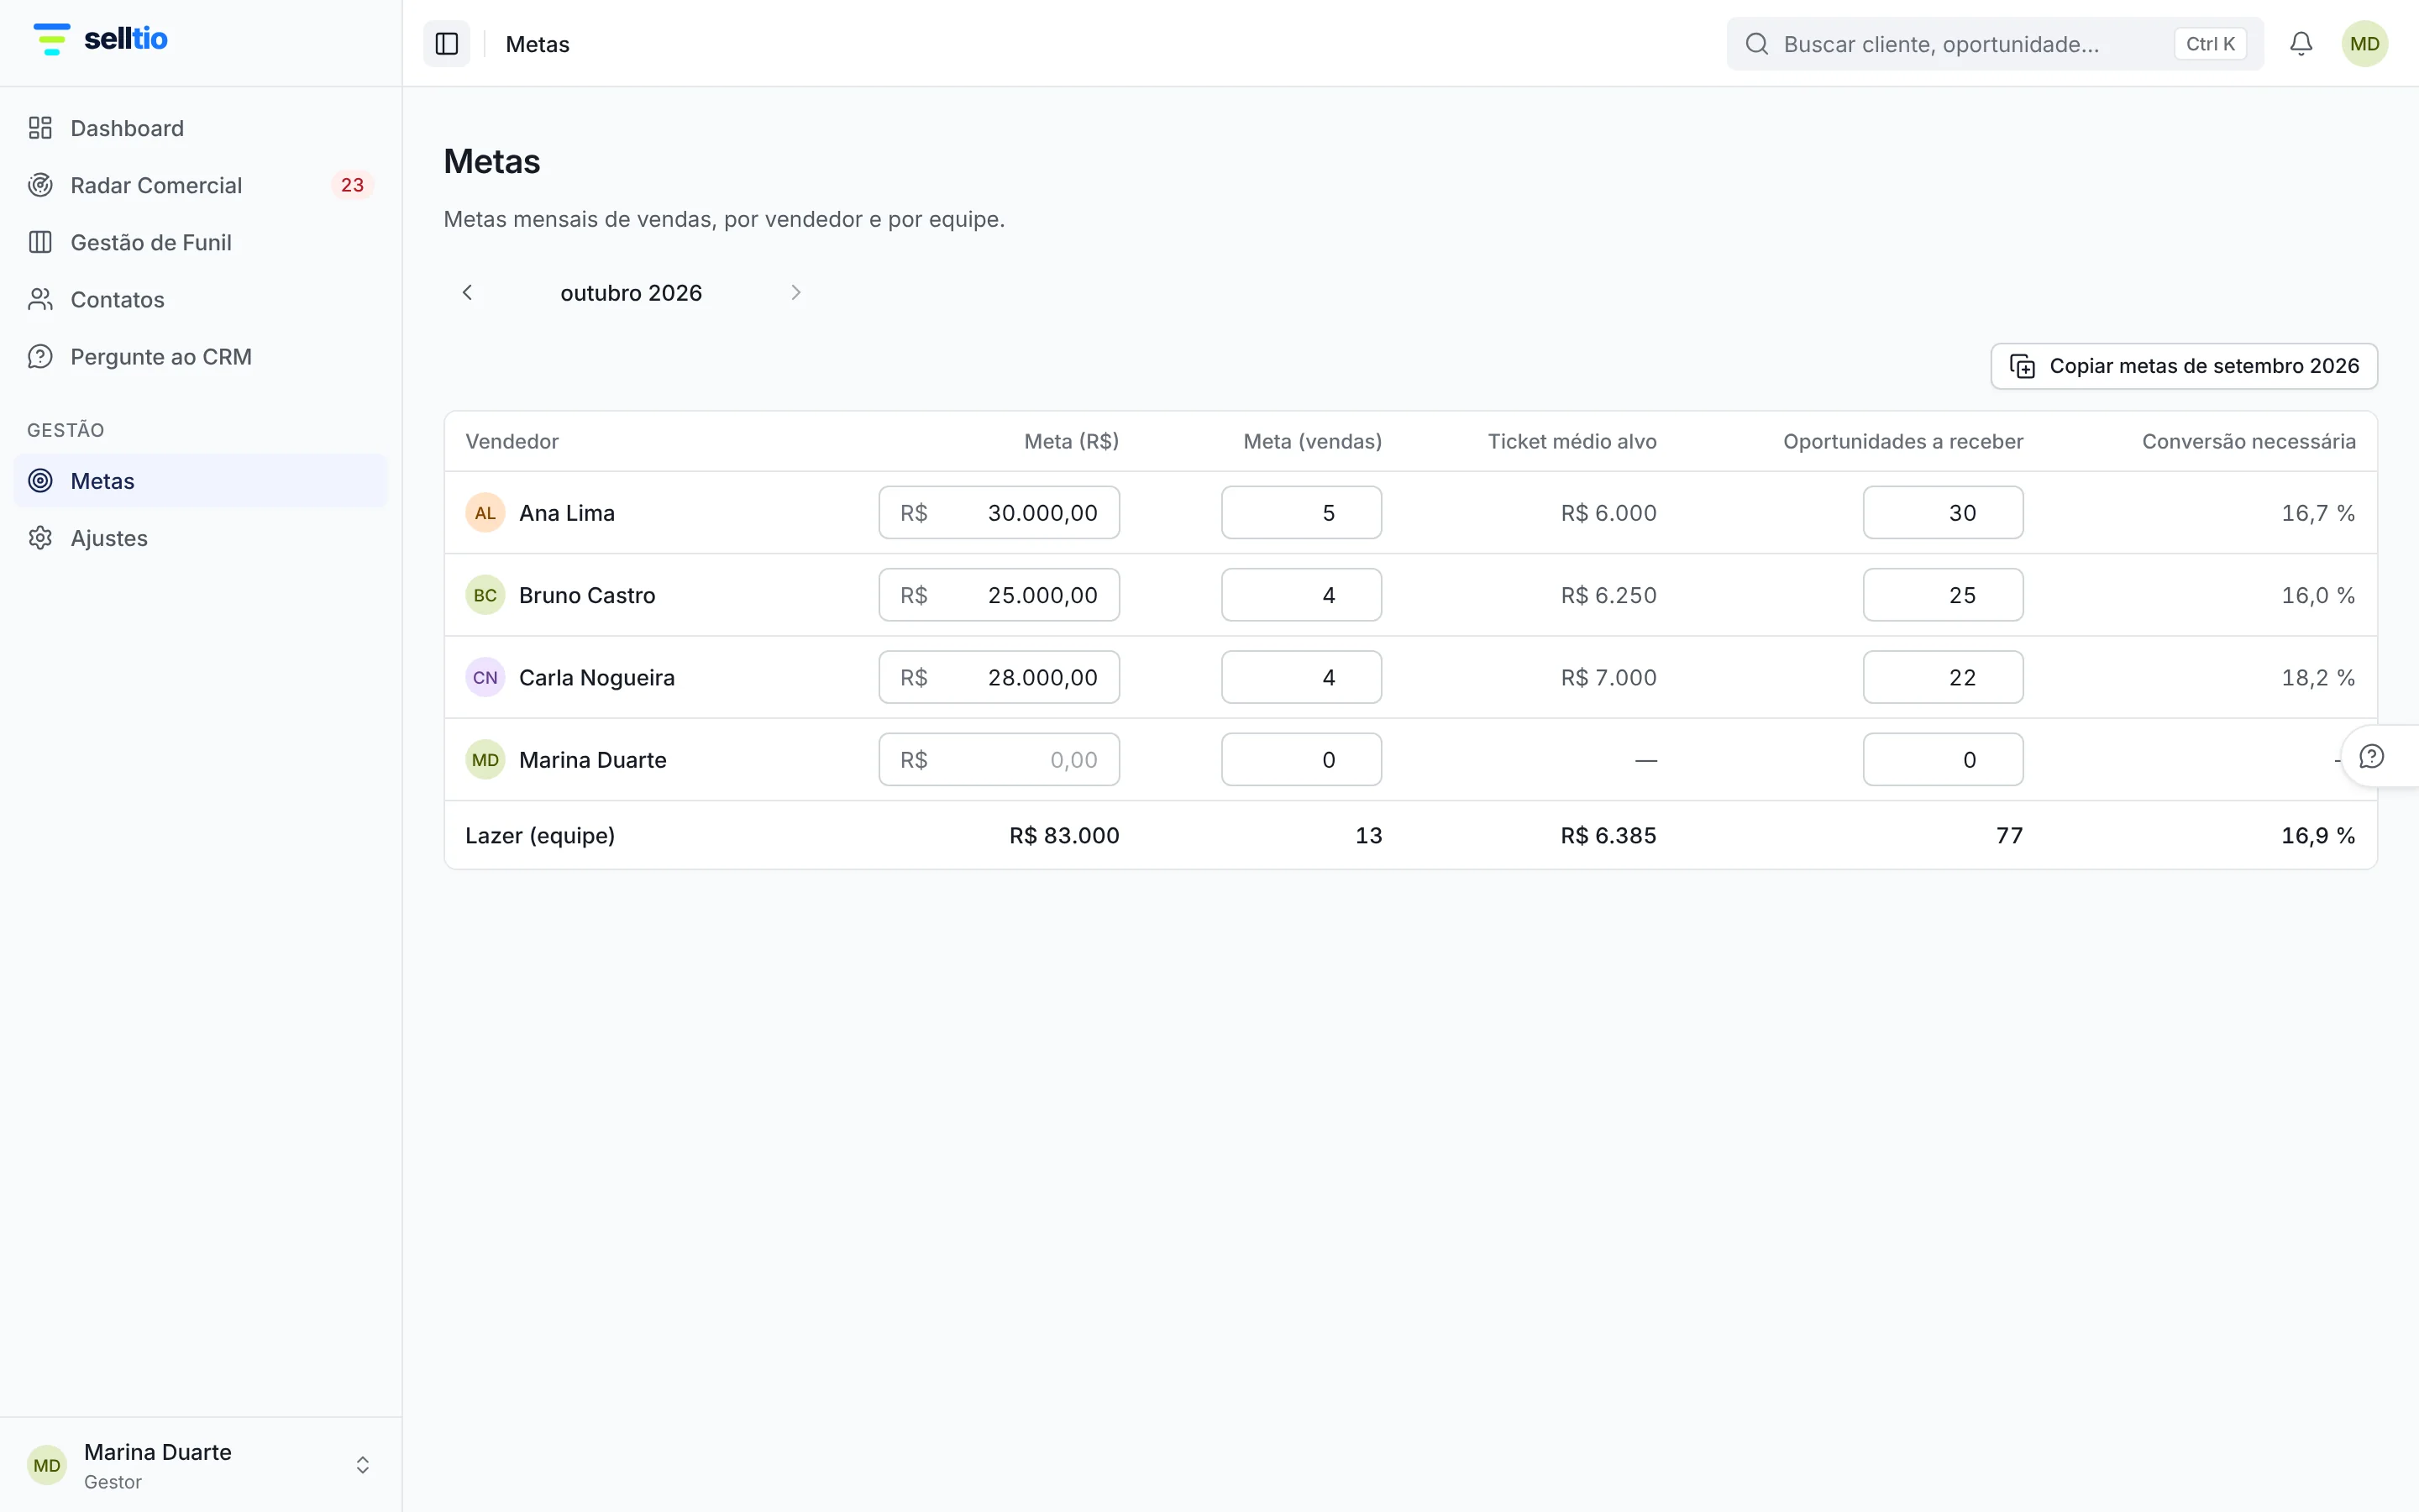Open Gestão de Funil

click(201, 242)
